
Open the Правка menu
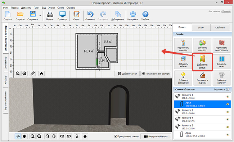[x=15, y=8]
